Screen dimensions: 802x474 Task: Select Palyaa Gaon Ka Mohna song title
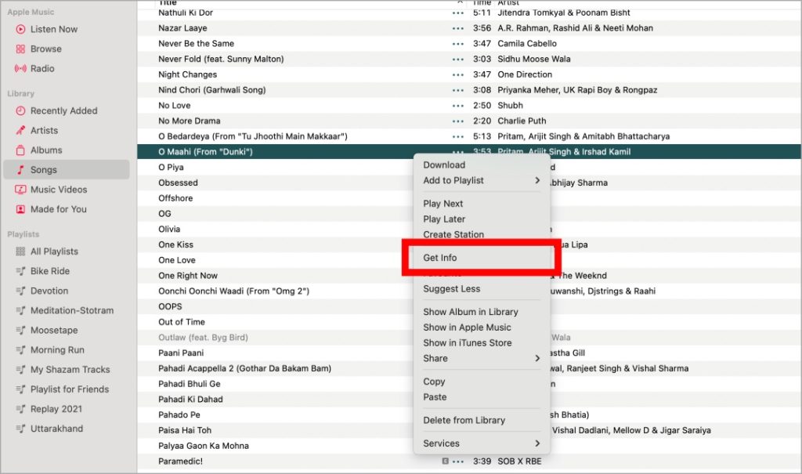point(204,446)
